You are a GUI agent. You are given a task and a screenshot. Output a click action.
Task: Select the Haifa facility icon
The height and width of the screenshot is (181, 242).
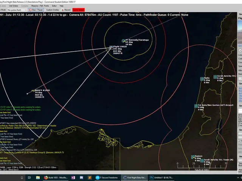pos(202,79)
